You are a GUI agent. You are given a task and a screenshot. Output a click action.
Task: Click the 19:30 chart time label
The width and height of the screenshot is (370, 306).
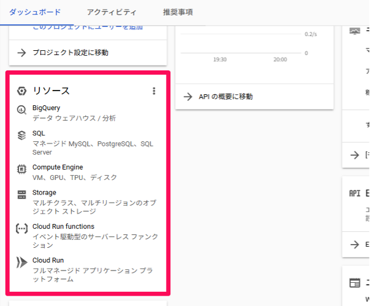[x=220, y=59]
